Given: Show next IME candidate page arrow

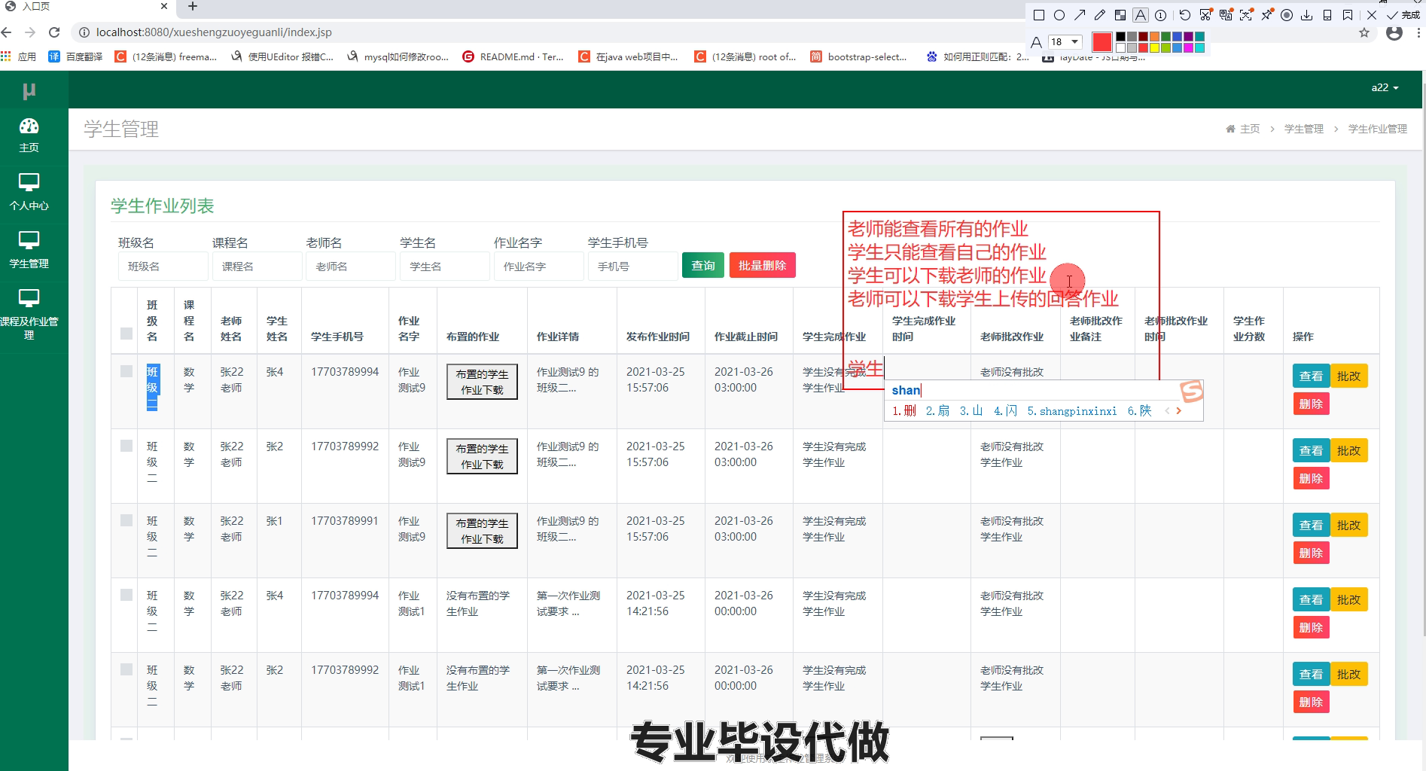Looking at the screenshot, I should pos(1179,410).
